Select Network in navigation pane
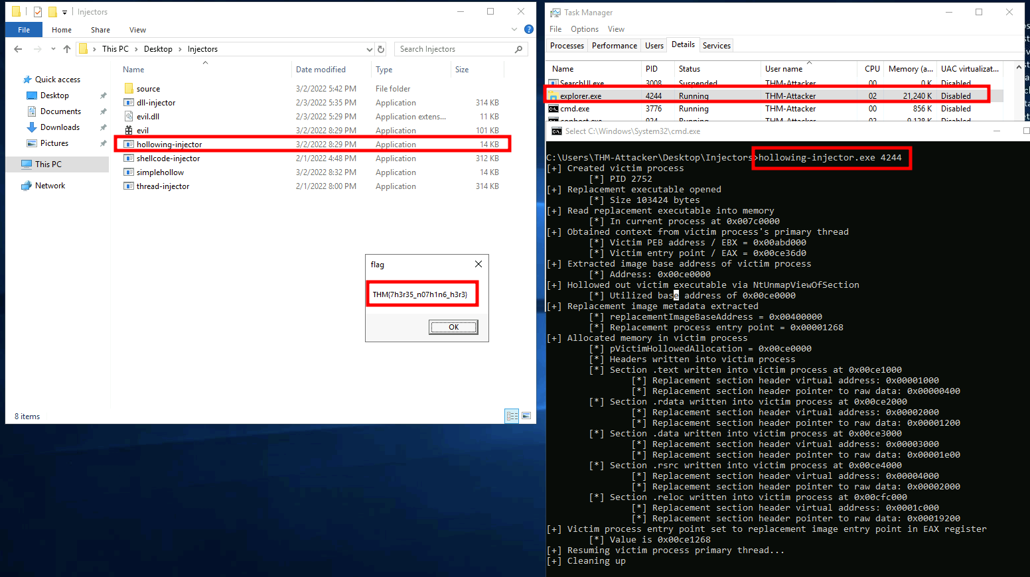Viewport: 1030px width, 577px height. [x=50, y=186]
